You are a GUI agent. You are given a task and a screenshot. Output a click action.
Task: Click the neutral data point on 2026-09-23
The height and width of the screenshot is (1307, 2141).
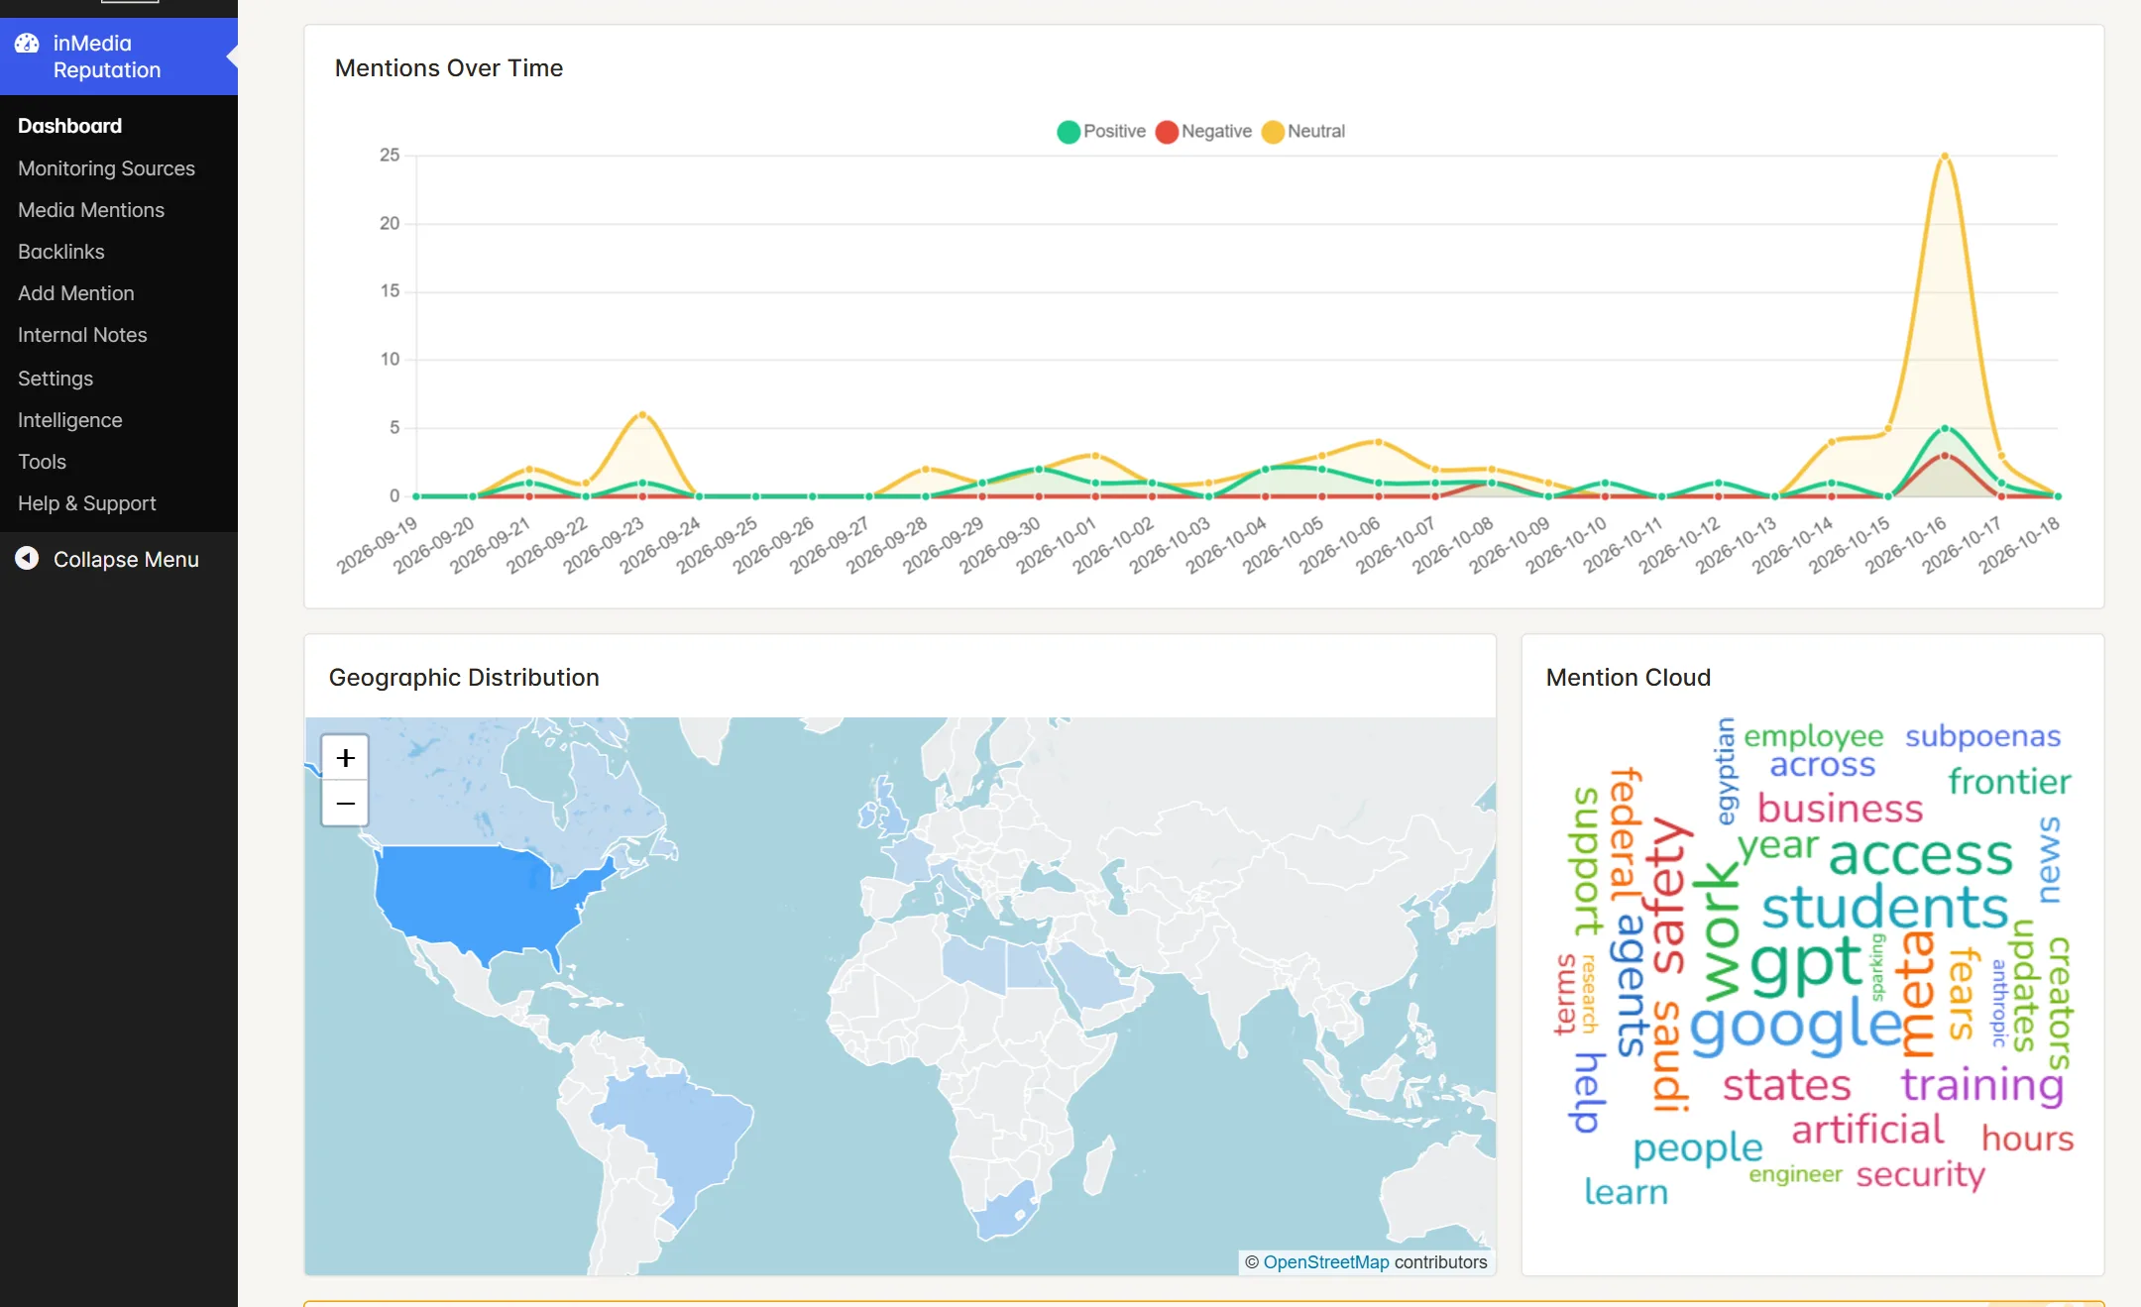(x=642, y=414)
